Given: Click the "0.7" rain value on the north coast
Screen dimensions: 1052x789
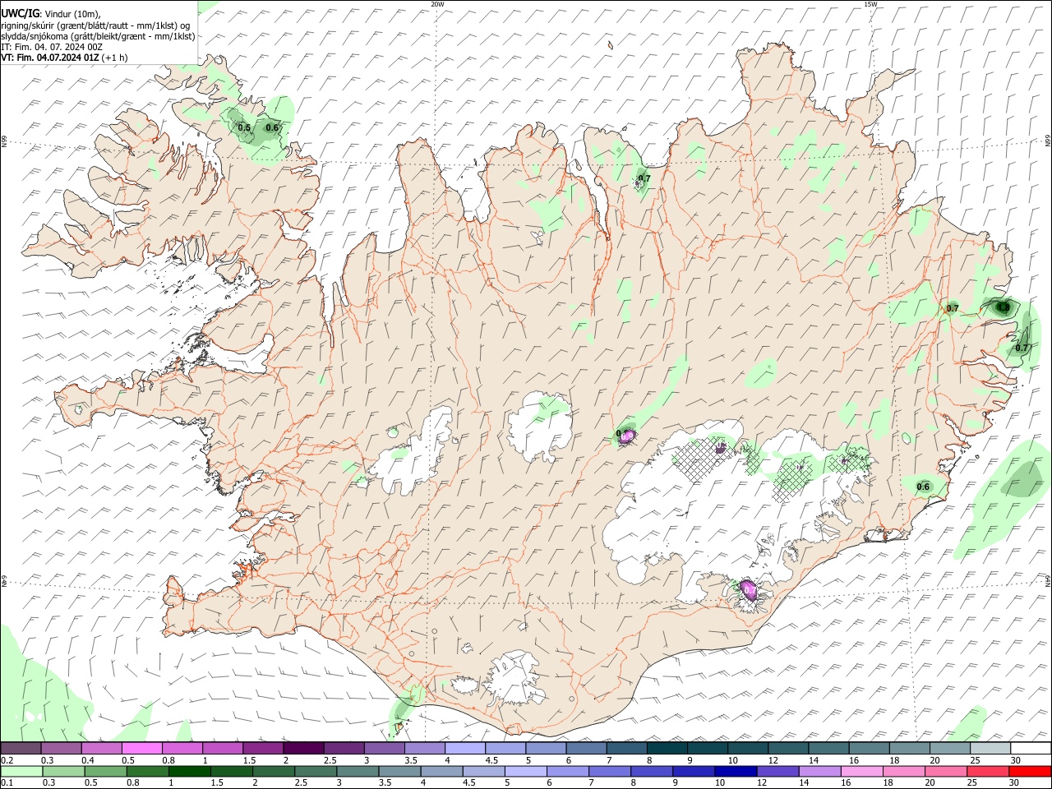Looking at the screenshot, I should [x=644, y=178].
